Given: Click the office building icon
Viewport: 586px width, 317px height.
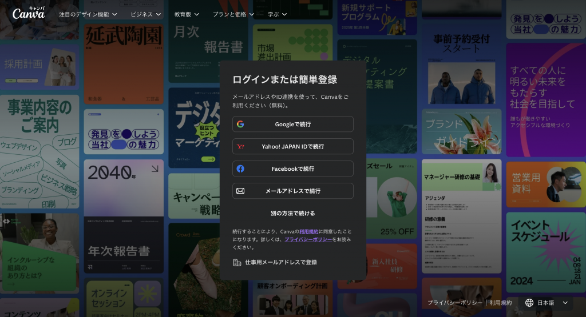Looking at the screenshot, I should [x=236, y=263].
